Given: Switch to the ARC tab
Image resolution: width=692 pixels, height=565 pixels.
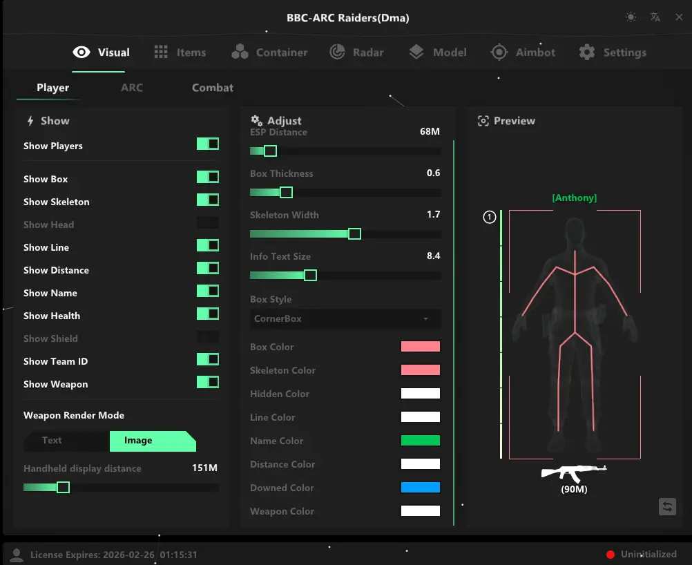Looking at the screenshot, I should coord(131,88).
